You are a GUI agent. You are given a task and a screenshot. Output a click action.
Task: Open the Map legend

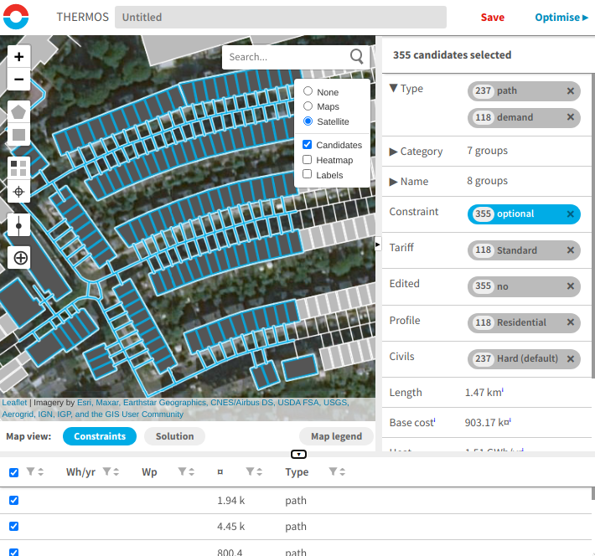click(x=336, y=436)
